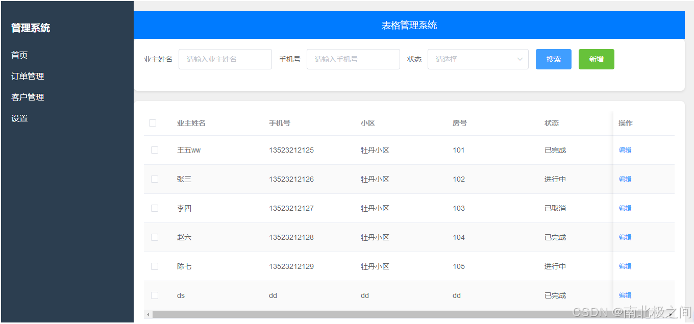Focus the 手机号 input box
Screen dimensions: 694x324
click(x=353, y=59)
